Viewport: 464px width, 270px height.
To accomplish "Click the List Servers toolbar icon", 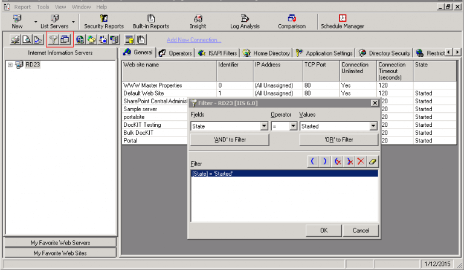I will [54, 22].
